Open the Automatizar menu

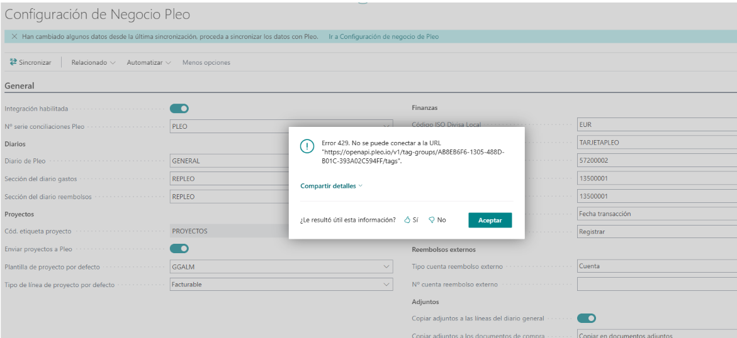click(x=149, y=62)
